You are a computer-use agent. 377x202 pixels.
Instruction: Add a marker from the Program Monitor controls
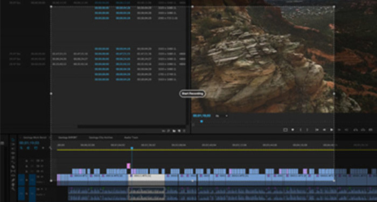[292, 130]
